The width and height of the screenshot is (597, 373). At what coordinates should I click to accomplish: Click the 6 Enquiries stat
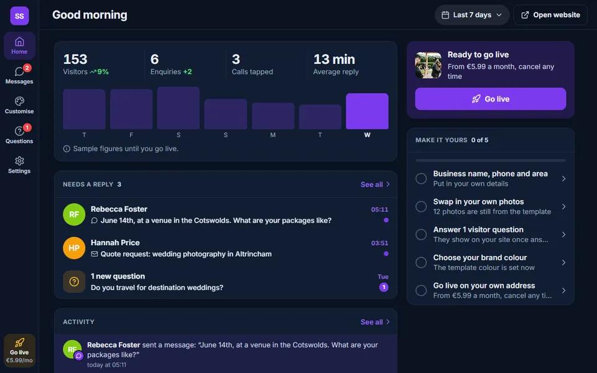coord(171,64)
